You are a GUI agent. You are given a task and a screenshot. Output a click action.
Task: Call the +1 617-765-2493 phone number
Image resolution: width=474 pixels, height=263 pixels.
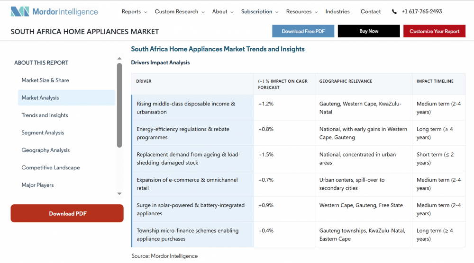click(421, 12)
